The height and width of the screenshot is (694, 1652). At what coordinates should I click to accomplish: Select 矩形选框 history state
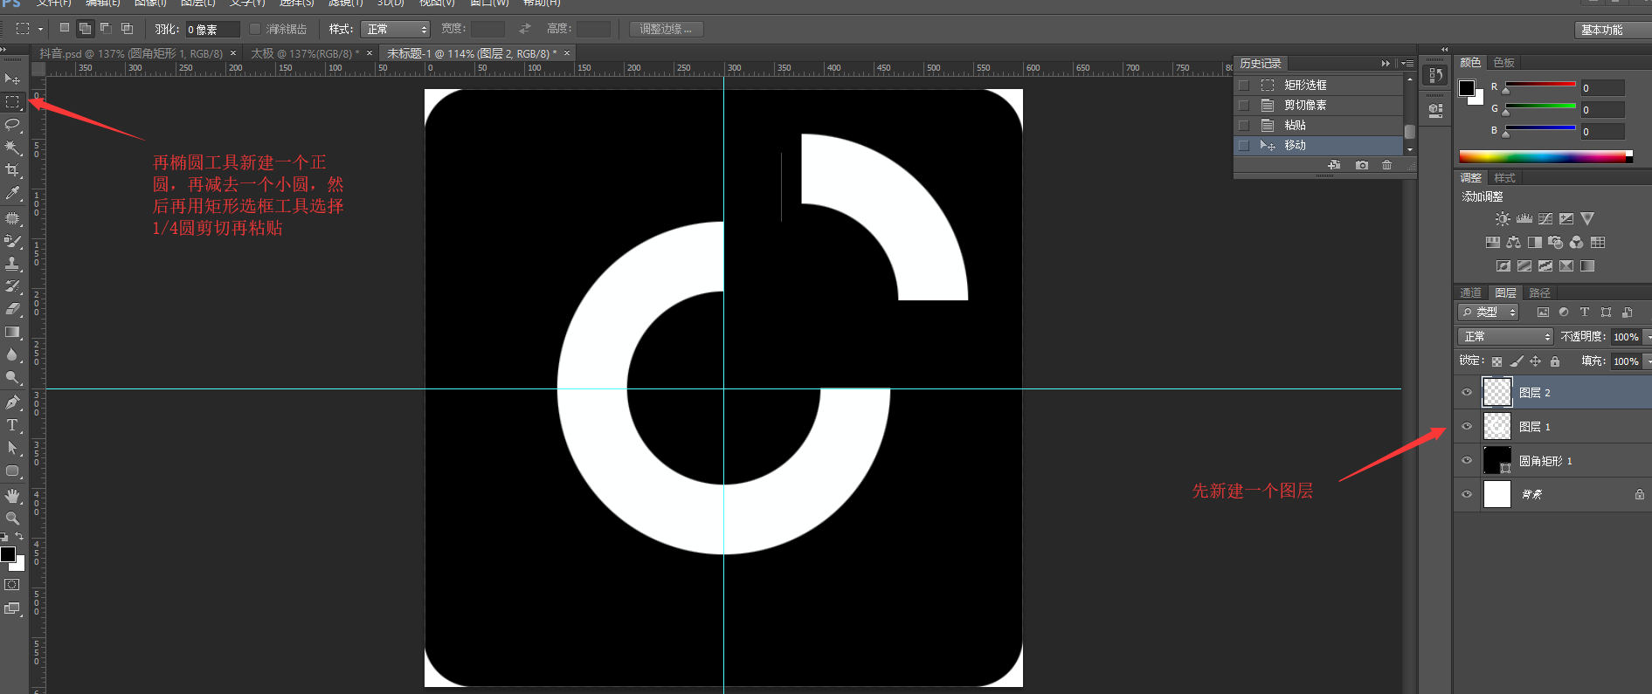pyautogui.click(x=1319, y=86)
